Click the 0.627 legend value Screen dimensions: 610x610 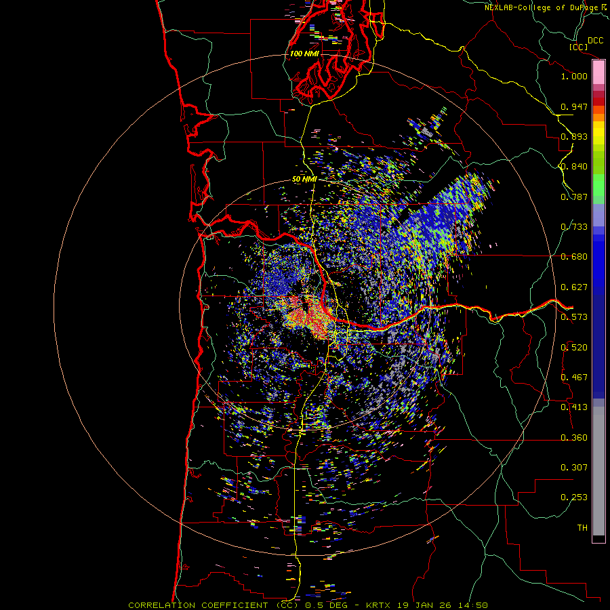574,287
